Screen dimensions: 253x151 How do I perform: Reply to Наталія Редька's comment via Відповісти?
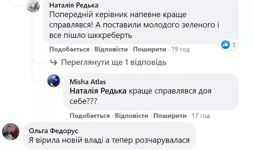[110, 49]
